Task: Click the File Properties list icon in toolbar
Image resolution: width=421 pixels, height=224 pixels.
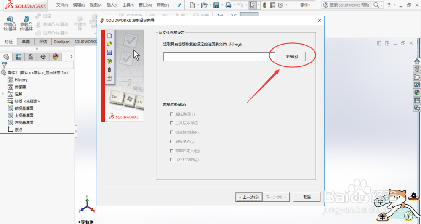Action: [x=272, y=5]
